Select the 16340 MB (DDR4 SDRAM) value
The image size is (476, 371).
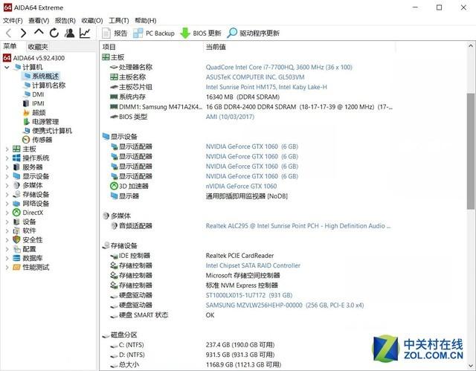pos(242,97)
